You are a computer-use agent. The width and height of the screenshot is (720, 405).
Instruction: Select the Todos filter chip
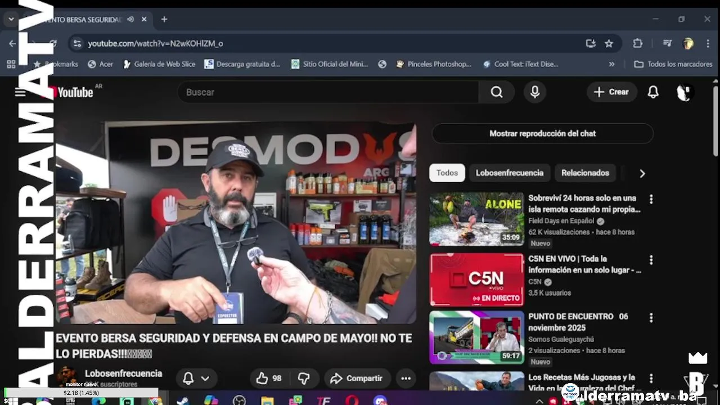tap(447, 173)
